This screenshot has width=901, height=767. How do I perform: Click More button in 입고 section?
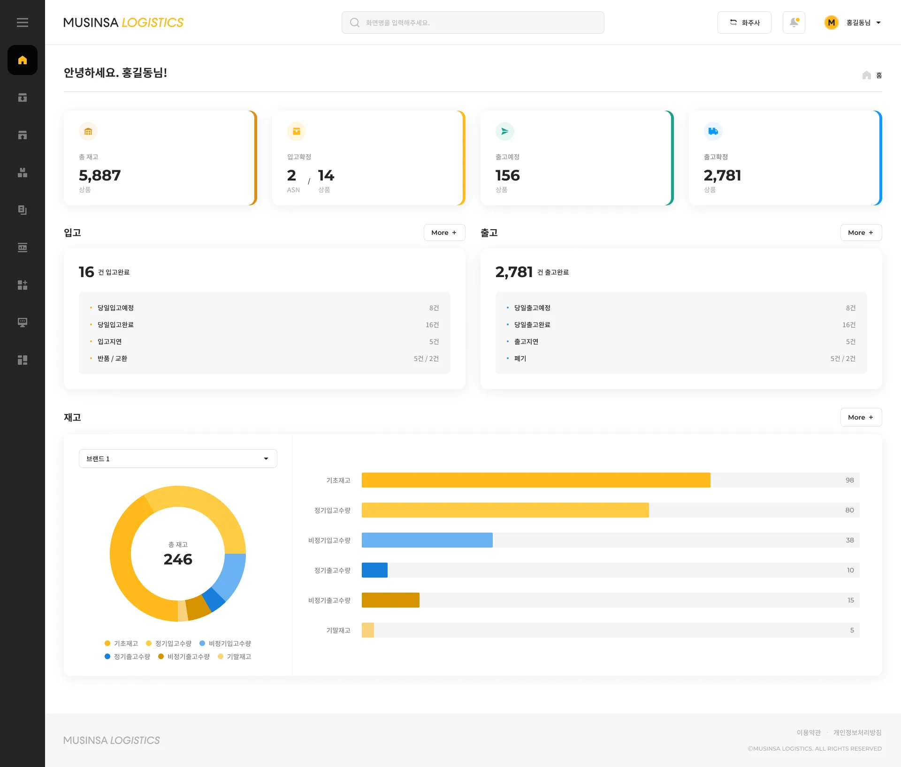click(x=444, y=233)
